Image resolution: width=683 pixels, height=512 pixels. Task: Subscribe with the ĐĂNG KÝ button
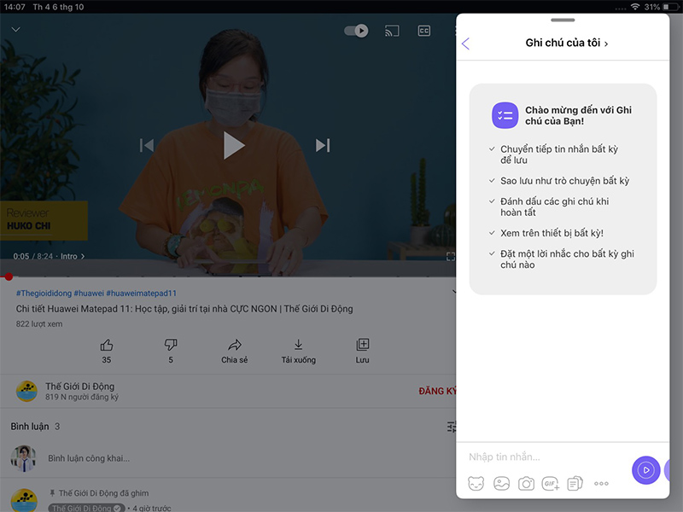pyautogui.click(x=437, y=391)
